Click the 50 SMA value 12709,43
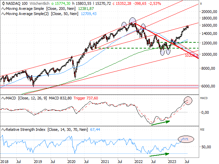Image resolution: width=219 pixels, height=164 pixels. pos(89,14)
